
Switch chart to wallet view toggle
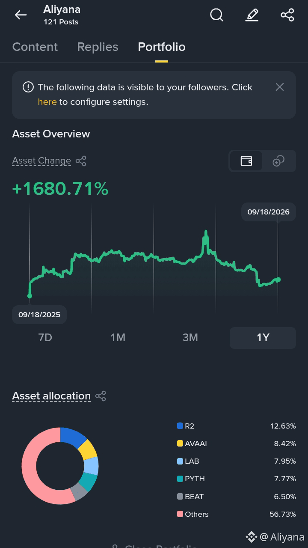tap(246, 161)
